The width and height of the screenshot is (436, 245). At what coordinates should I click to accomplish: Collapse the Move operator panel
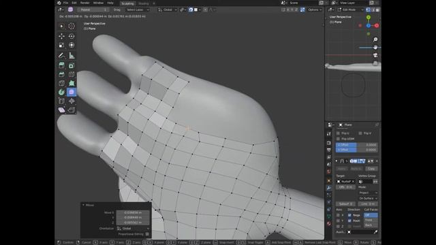(x=83, y=205)
